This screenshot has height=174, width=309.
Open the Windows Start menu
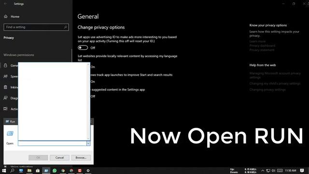point(4,171)
